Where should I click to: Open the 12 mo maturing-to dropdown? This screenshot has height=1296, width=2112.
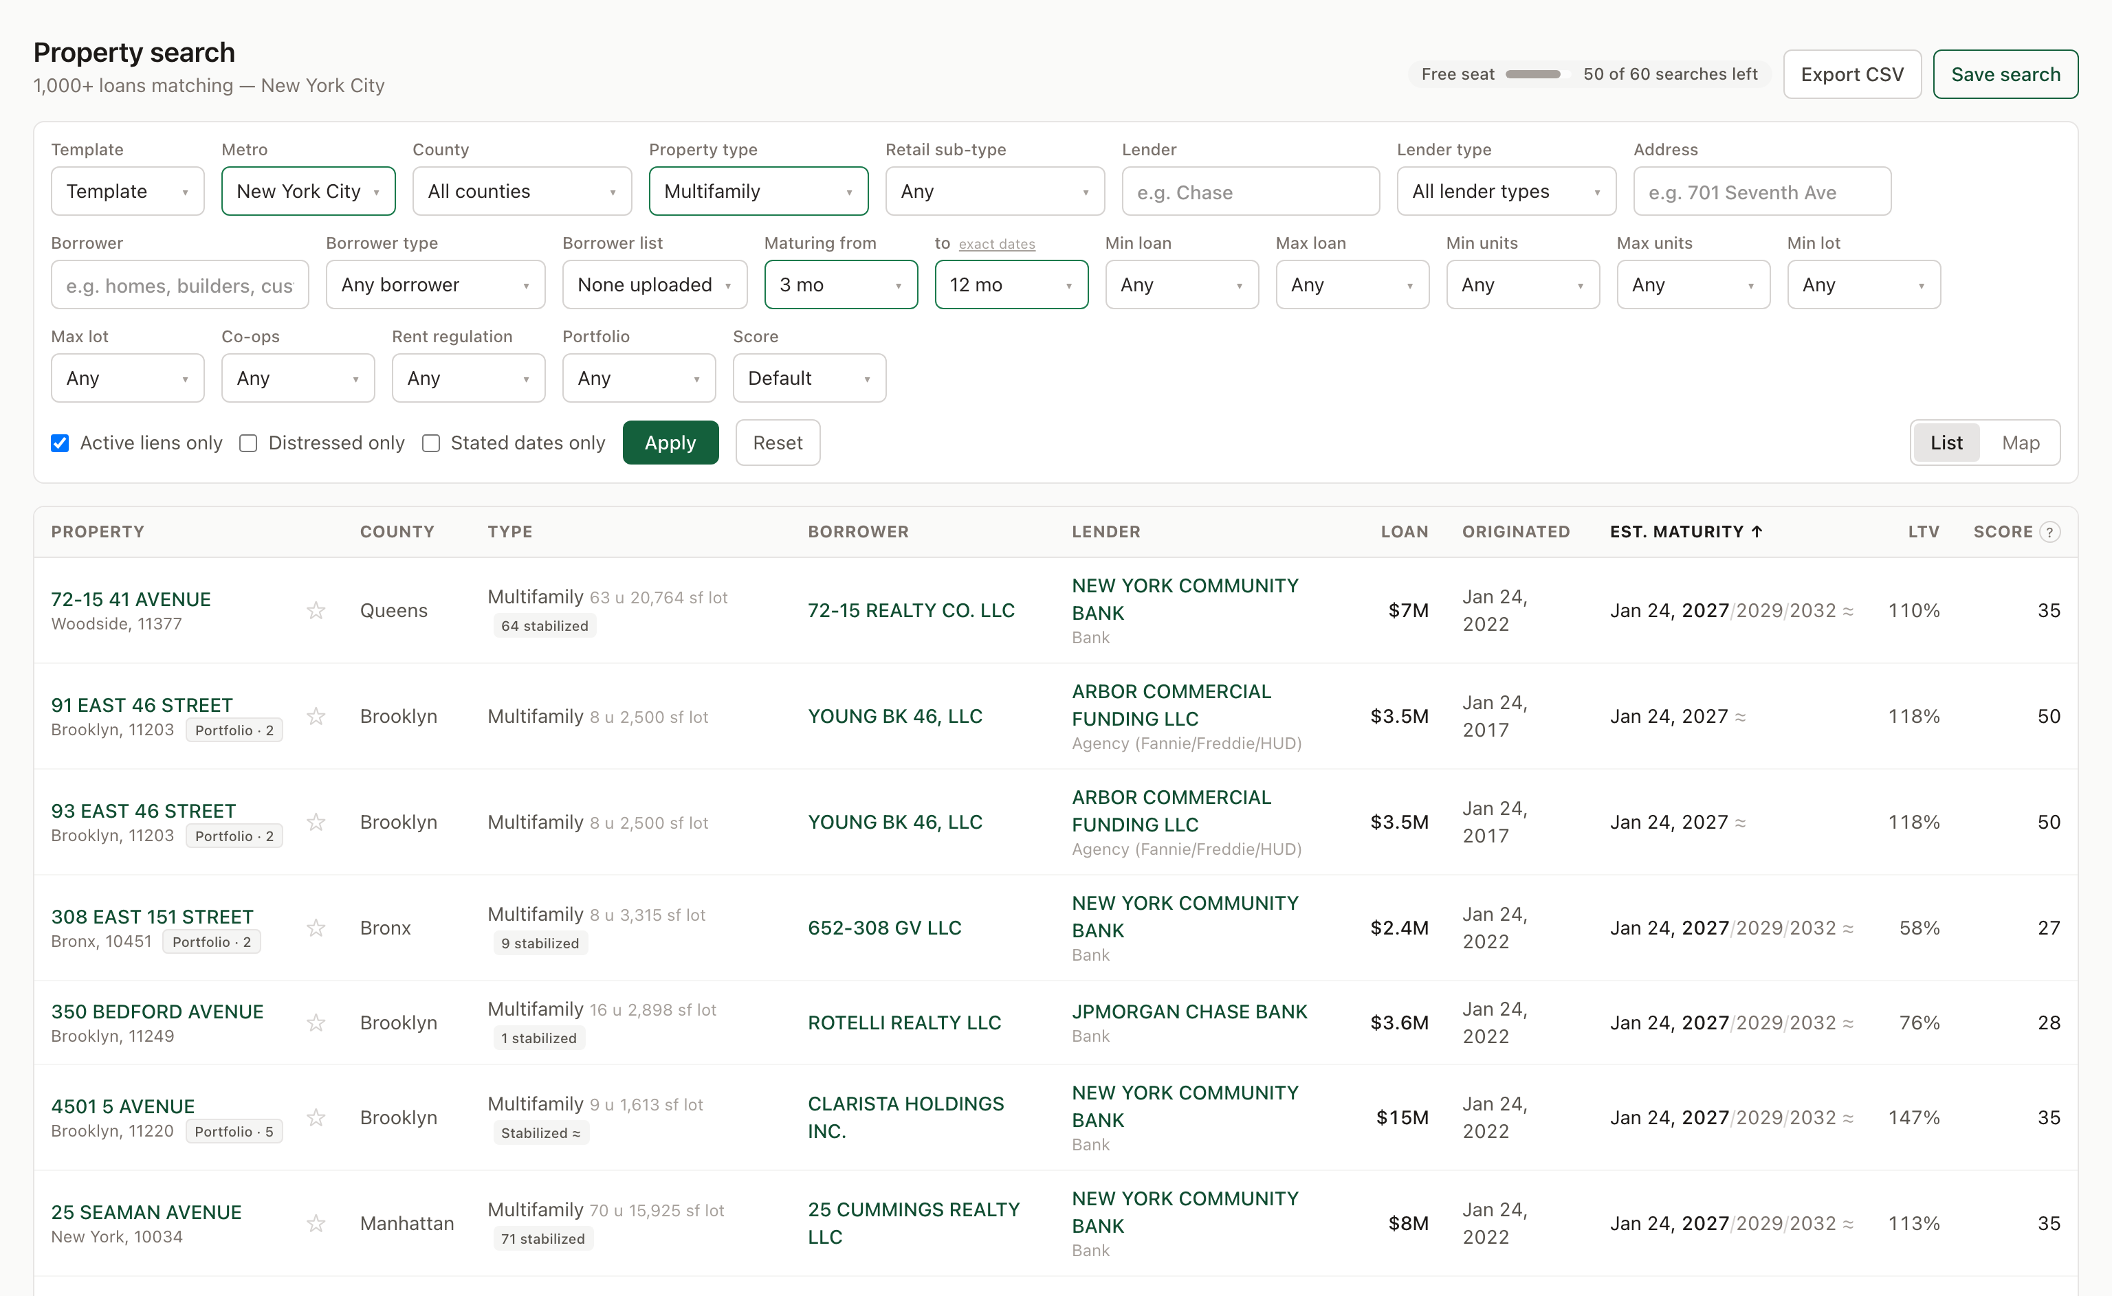1012,284
